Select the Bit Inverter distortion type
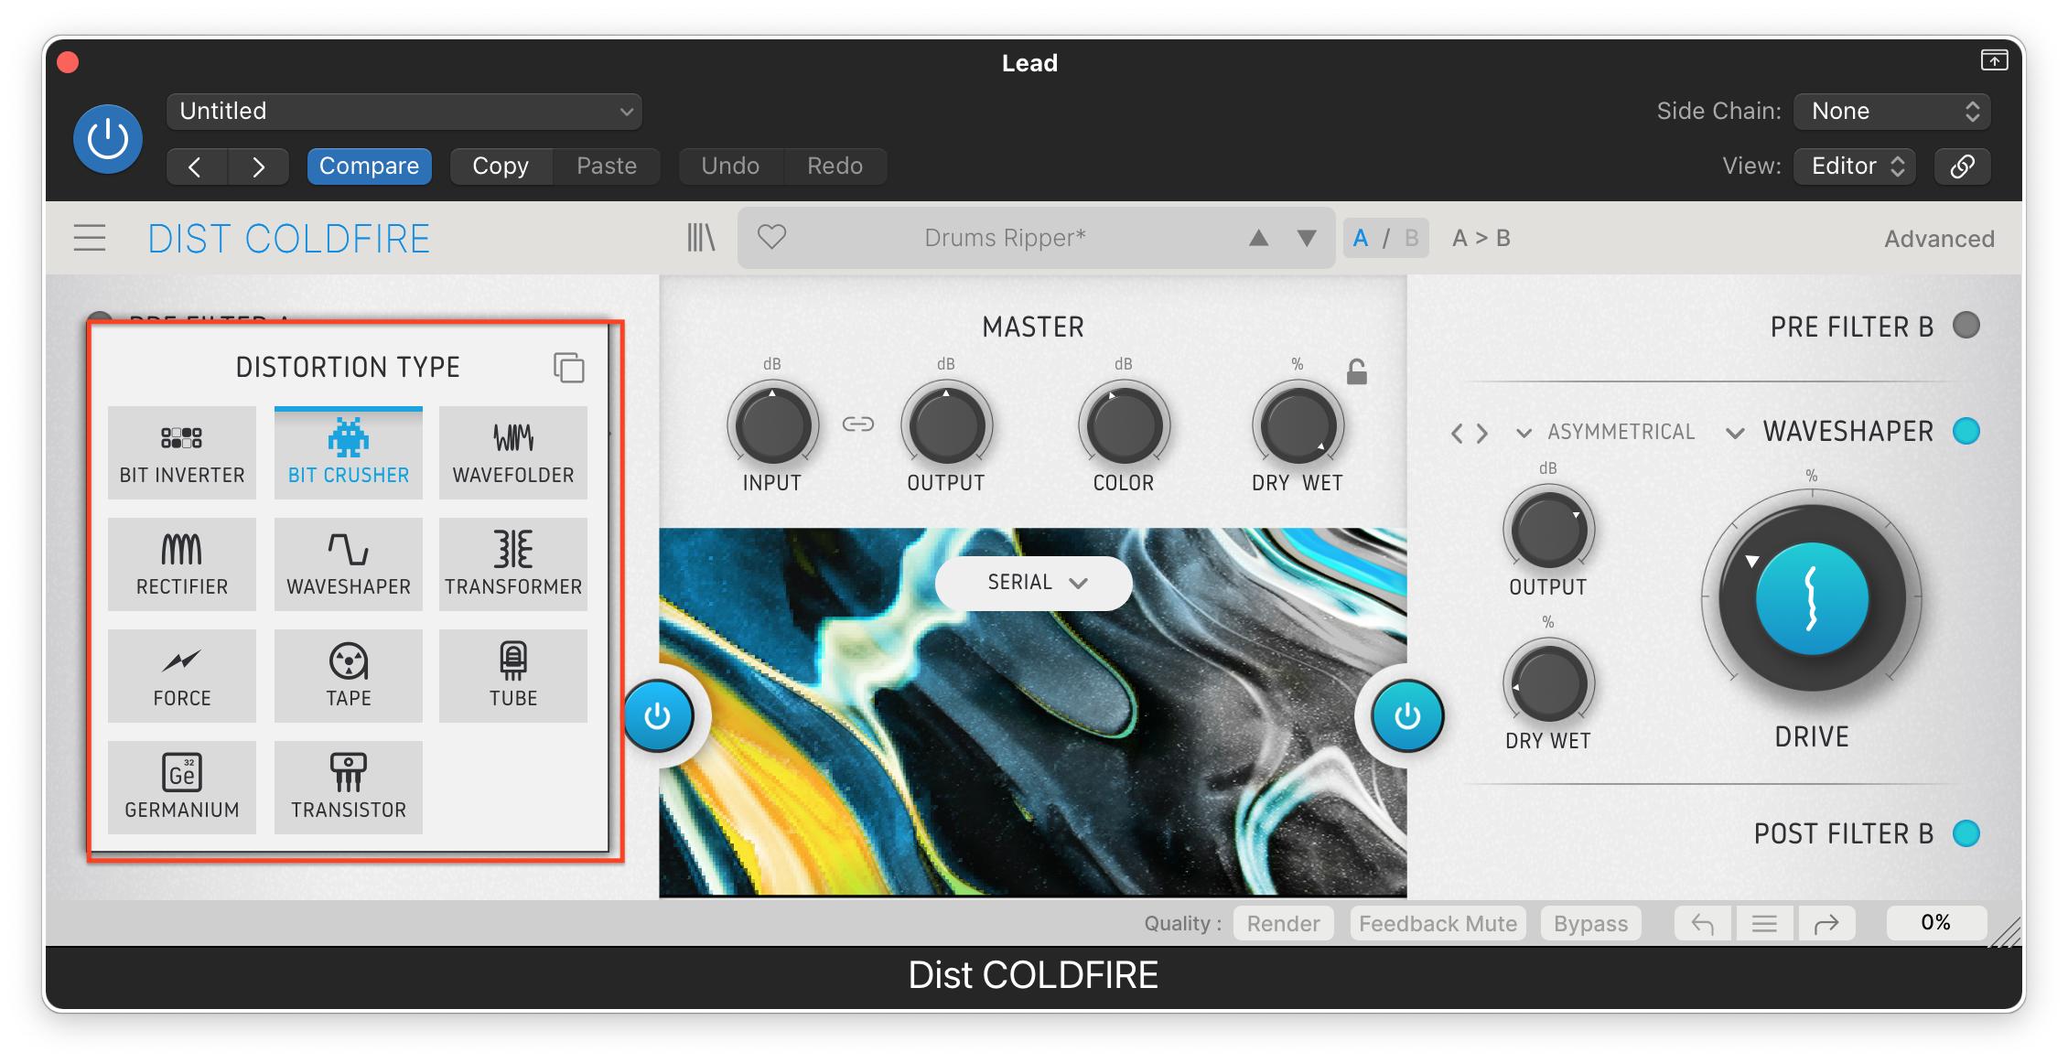Image resolution: width=2068 pixels, height=1063 pixels. tap(182, 453)
